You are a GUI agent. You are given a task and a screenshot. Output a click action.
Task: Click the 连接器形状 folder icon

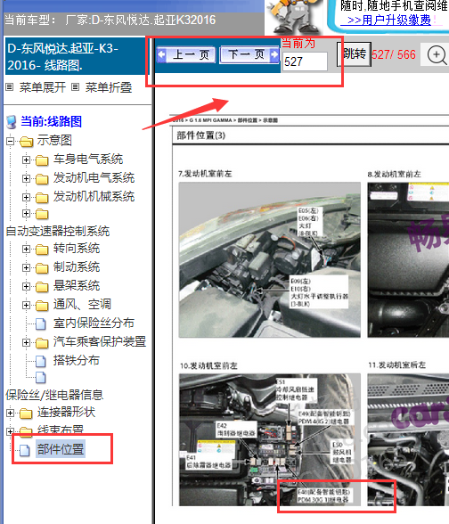(26, 413)
